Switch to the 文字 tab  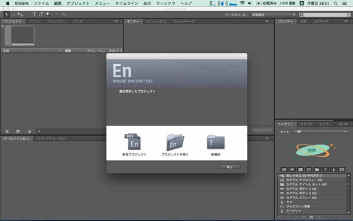pos(303,21)
